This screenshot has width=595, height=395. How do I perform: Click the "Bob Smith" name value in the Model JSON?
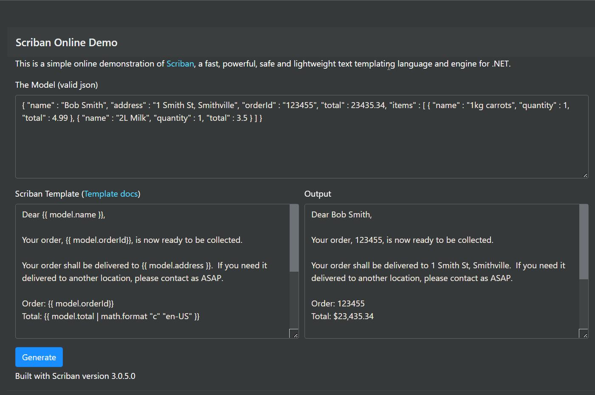pos(84,106)
